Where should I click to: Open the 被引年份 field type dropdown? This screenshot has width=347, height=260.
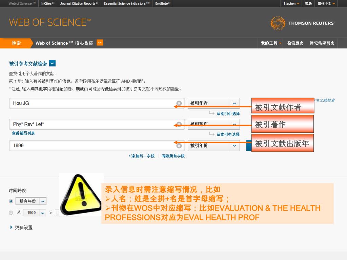pyautogui.click(x=213, y=146)
